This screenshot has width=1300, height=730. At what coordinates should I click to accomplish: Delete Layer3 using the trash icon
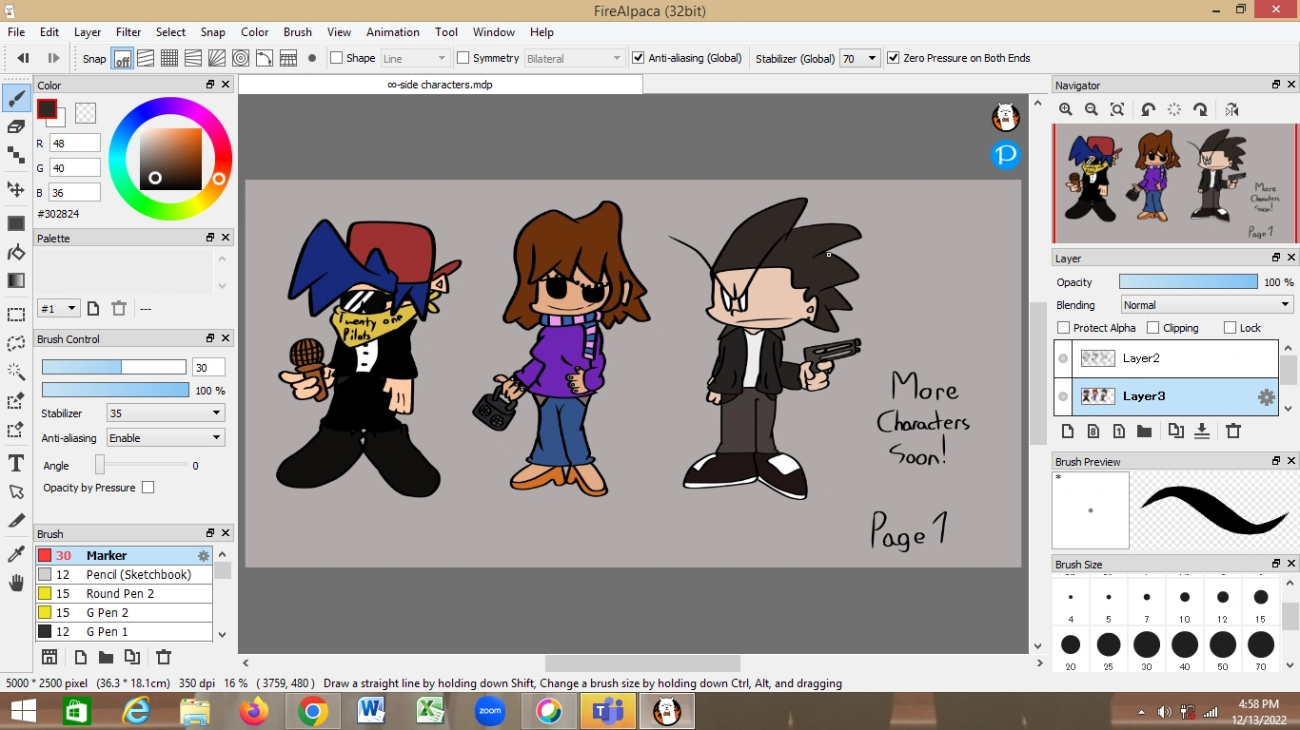pyautogui.click(x=1233, y=431)
